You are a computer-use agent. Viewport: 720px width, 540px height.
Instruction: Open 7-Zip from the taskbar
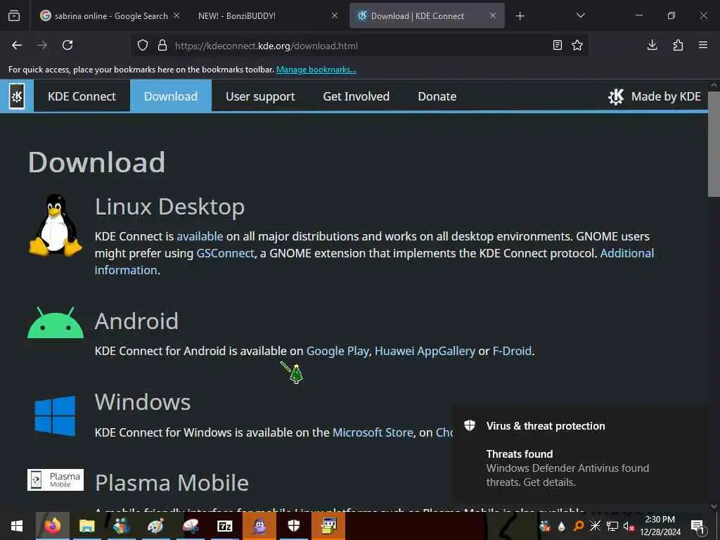pyautogui.click(x=224, y=526)
